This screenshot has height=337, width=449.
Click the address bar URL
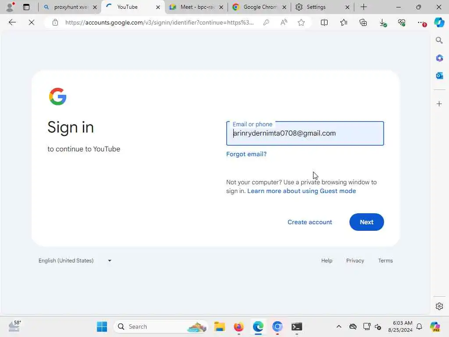tap(160, 22)
